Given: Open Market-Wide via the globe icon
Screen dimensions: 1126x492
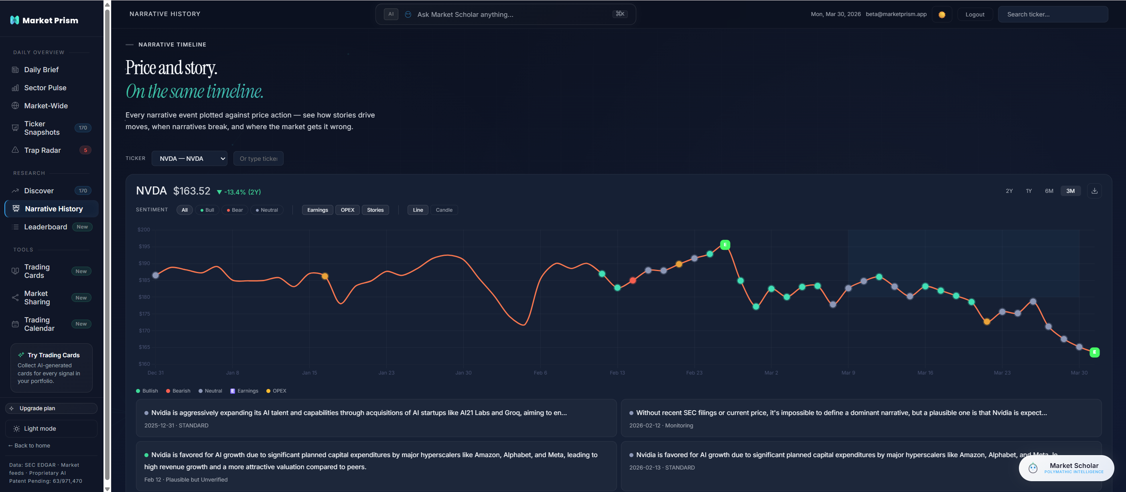Looking at the screenshot, I should pyautogui.click(x=15, y=106).
